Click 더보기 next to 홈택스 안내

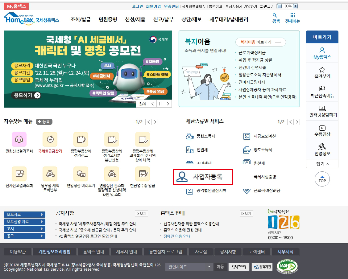tap(246, 214)
